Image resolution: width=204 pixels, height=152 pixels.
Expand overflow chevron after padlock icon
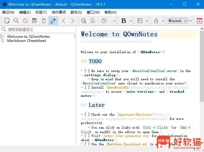163,21
